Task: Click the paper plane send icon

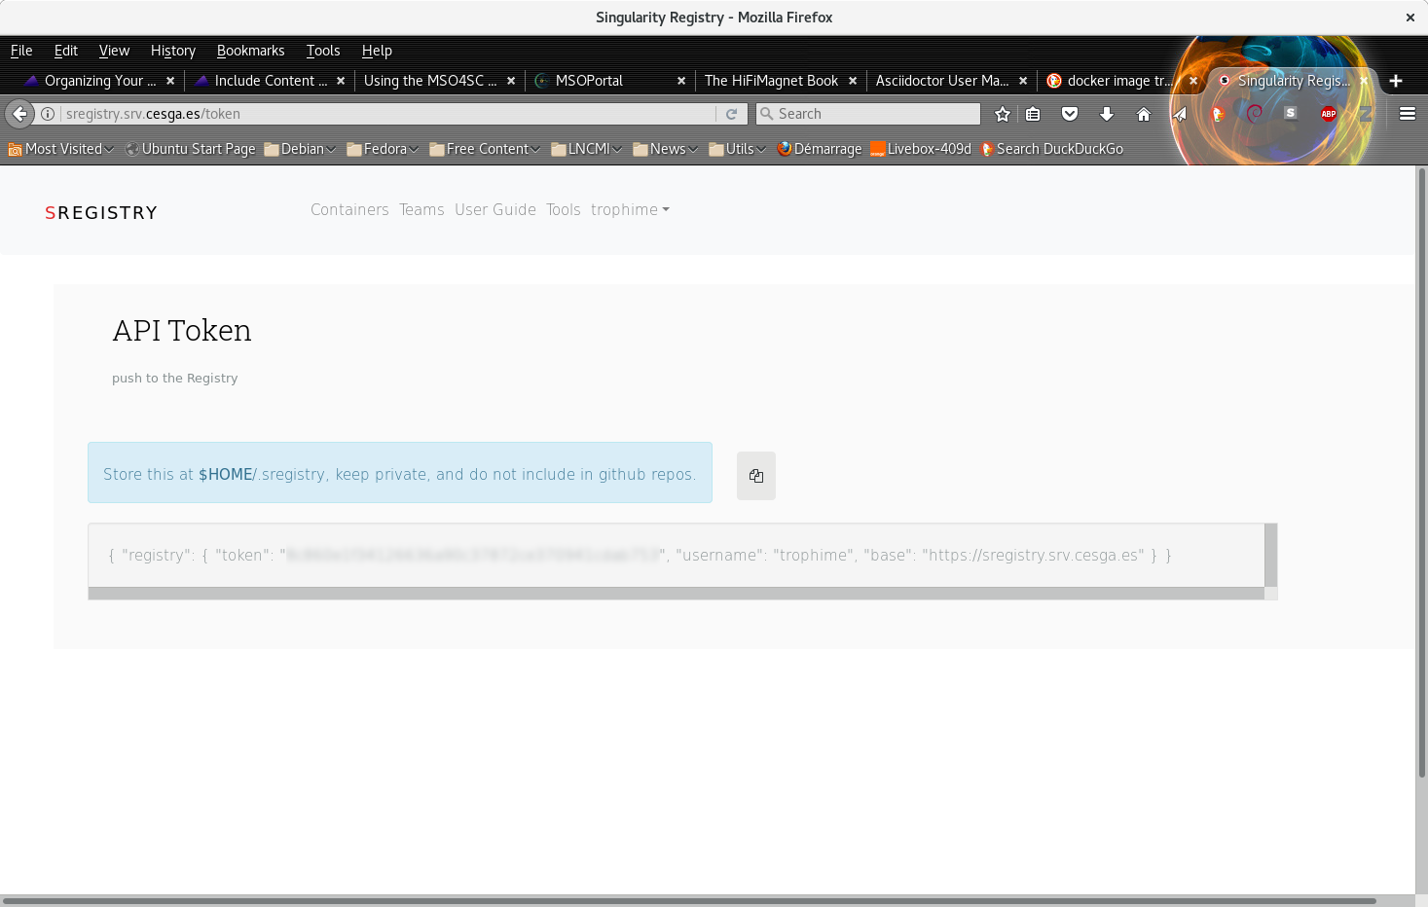Action: point(1180,114)
